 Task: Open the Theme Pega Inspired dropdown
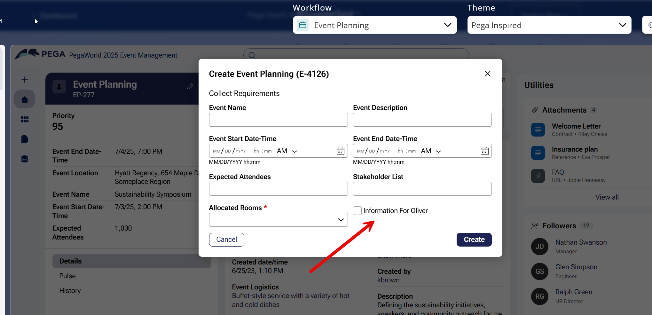tap(549, 25)
